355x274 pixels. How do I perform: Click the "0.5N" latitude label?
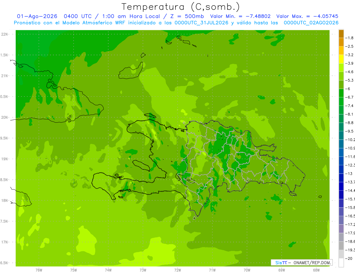click(4, 97)
